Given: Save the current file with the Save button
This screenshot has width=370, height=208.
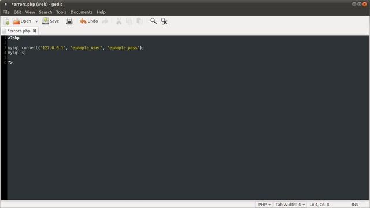Looking at the screenshot, I should click(x=50, y=21).
